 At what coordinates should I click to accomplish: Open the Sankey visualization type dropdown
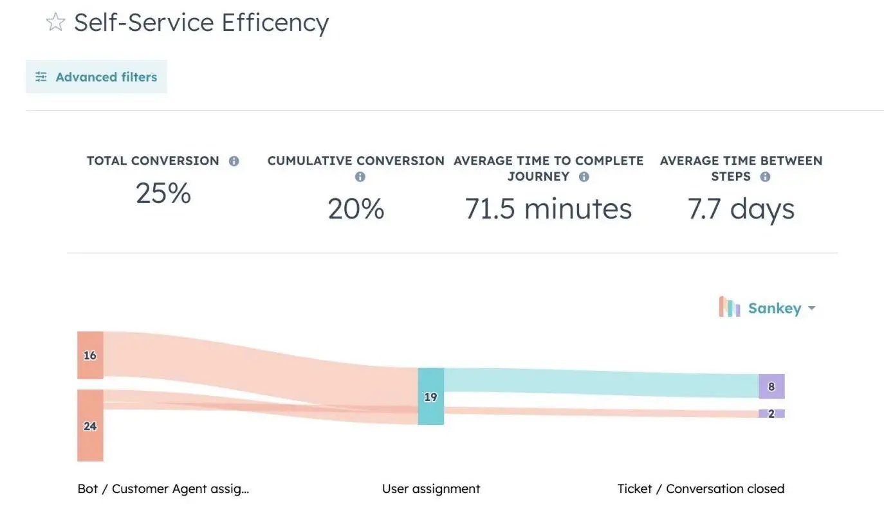[x=812, y=308]
